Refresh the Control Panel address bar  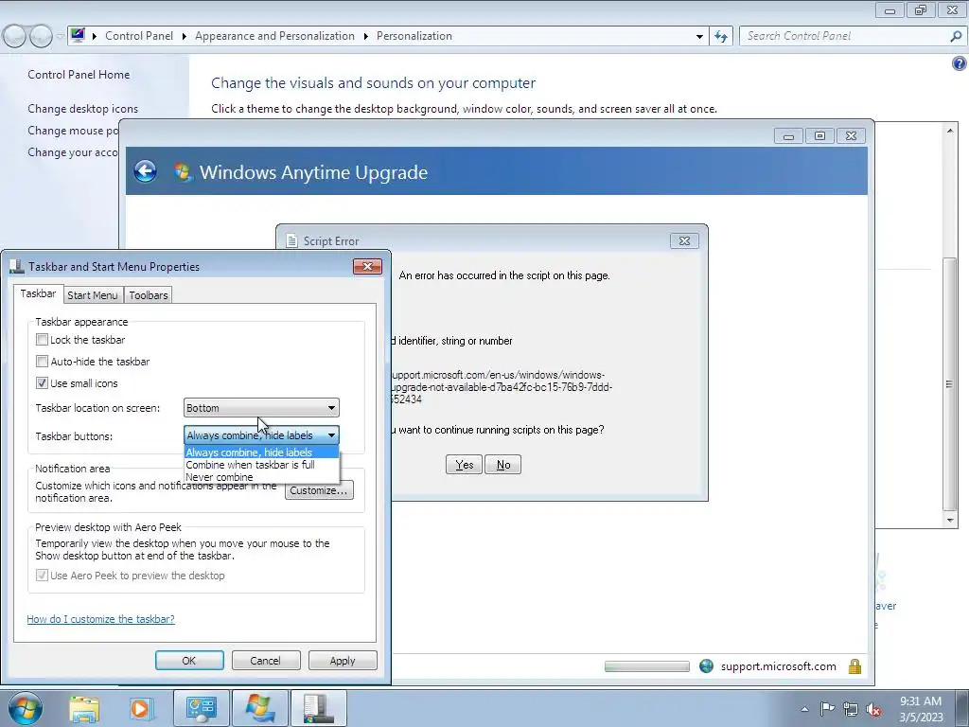click(720, 36)
